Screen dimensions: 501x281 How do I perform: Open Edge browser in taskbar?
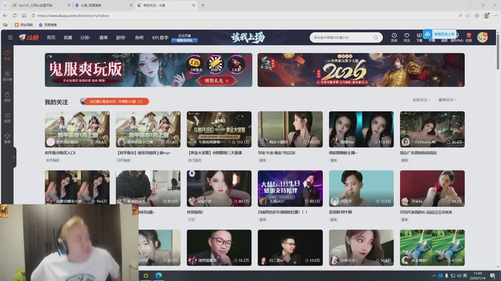coord(158,275)
